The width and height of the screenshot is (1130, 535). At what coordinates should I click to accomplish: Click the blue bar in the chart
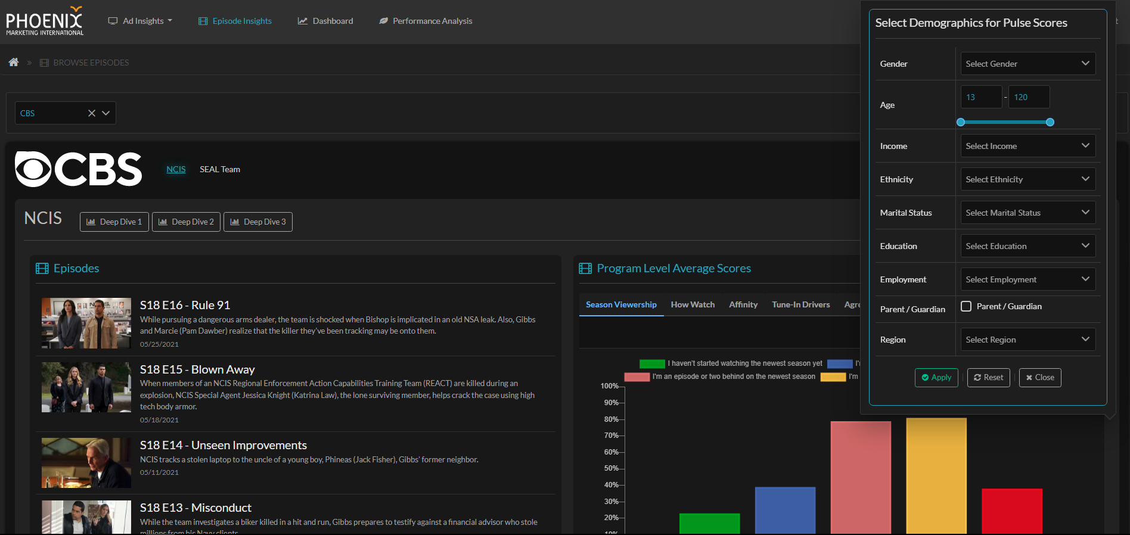[x=785, y=510]
